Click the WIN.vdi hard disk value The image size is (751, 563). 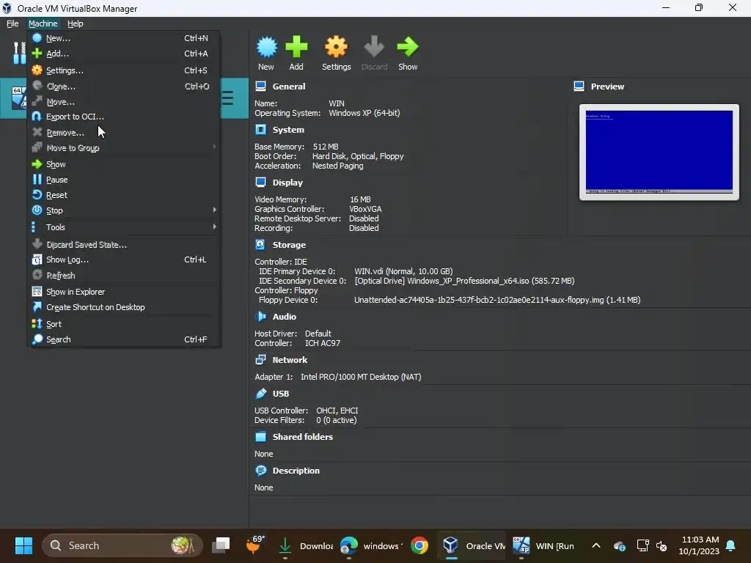[403, 271]
